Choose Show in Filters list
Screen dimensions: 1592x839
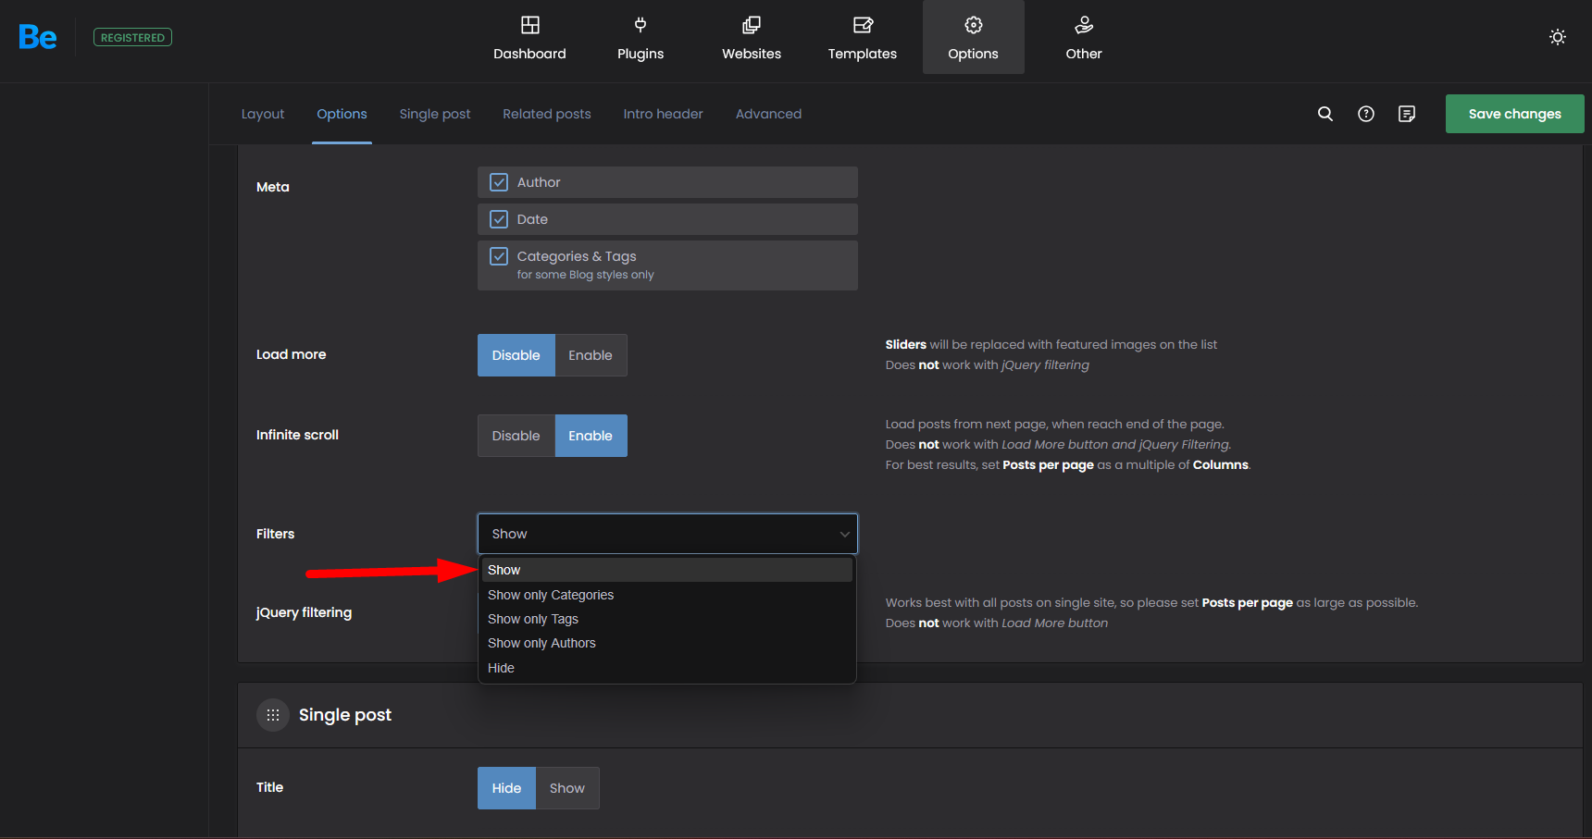tap(666, 570)
